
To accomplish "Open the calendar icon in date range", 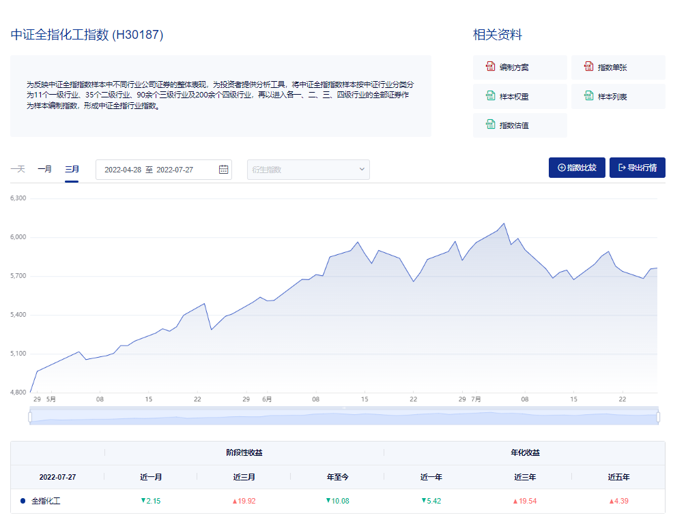I will (223, 170).
